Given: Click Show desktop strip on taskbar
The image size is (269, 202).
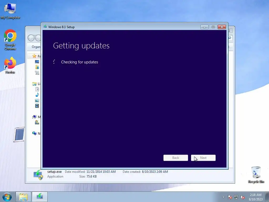Looking at the screenshot, I should pyautogui.click(x=267, y=197).
